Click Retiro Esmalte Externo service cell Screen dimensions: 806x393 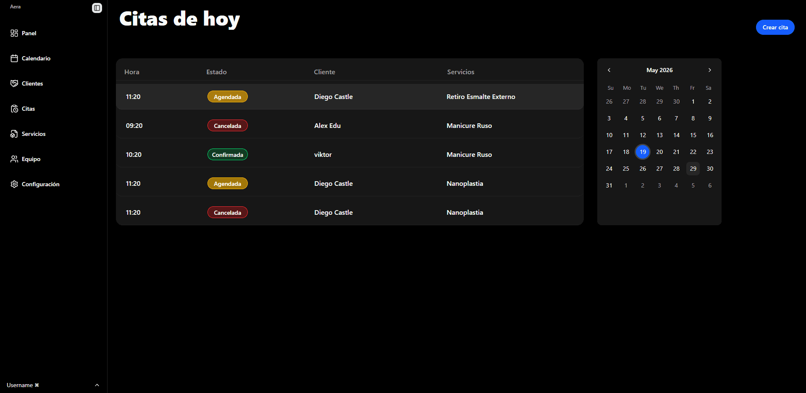(480, 97)
